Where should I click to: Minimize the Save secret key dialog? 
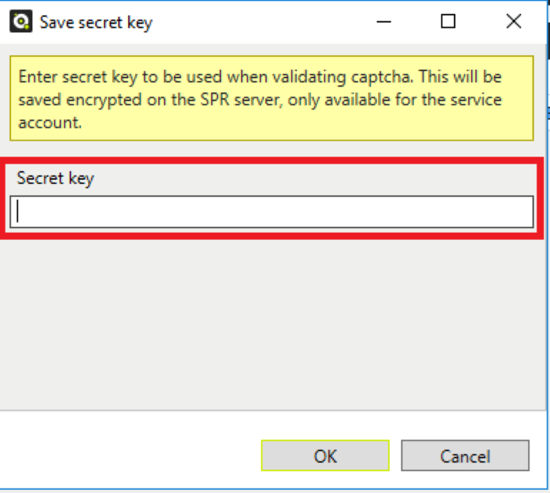click(383, 22)
